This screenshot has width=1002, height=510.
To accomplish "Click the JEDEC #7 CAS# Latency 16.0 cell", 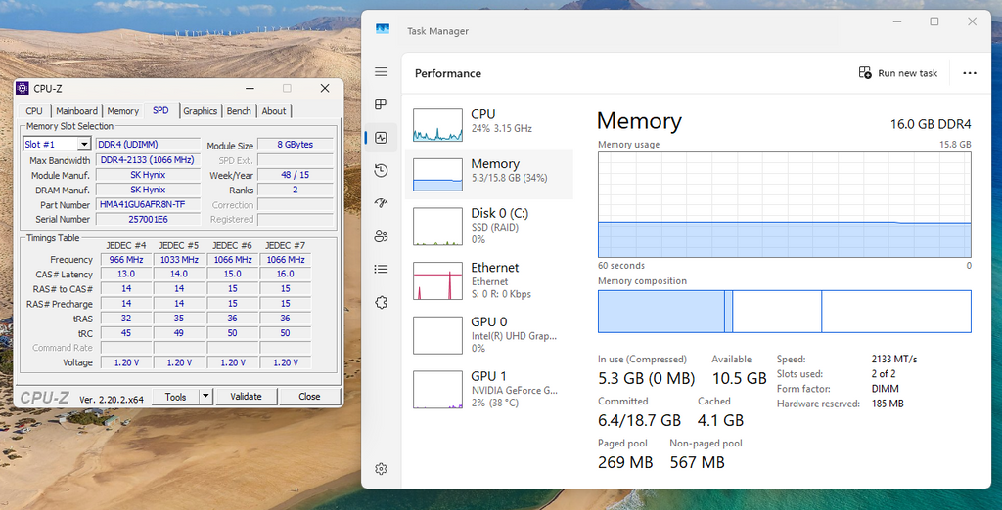I will [285, 274].
